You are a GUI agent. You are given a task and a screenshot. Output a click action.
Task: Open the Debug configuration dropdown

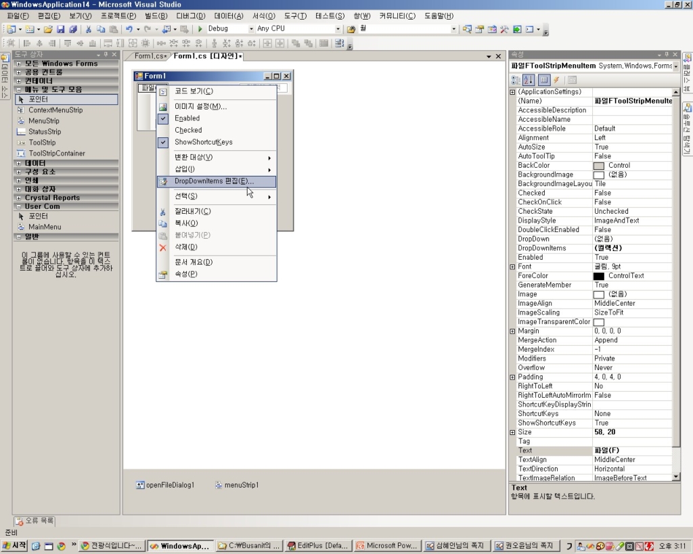pos(251,29)
